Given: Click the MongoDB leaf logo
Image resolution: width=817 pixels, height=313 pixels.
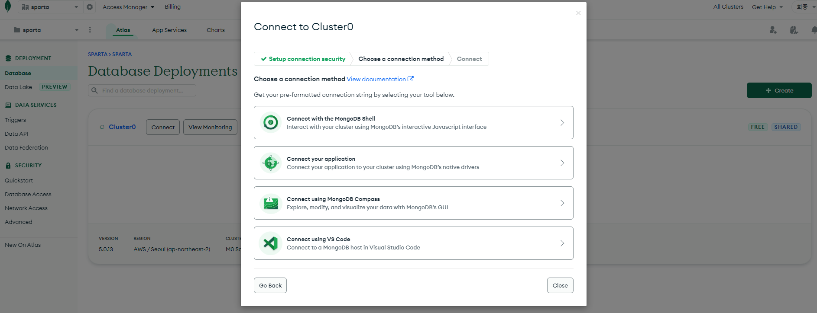Looking at the screenshot, I should pos(7,6).
